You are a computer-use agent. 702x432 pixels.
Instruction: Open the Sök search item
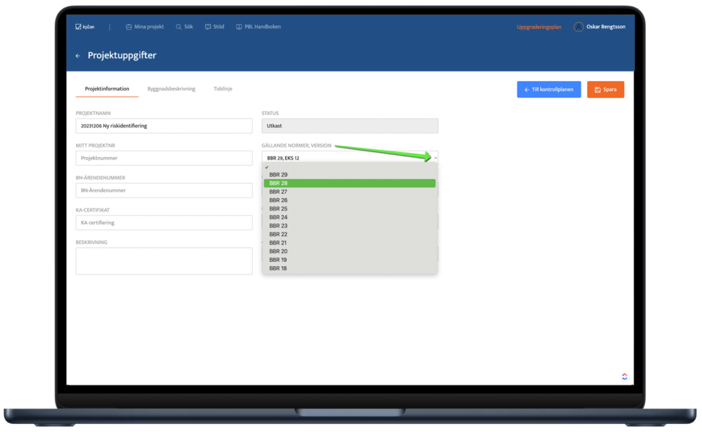tap(184, 27)
